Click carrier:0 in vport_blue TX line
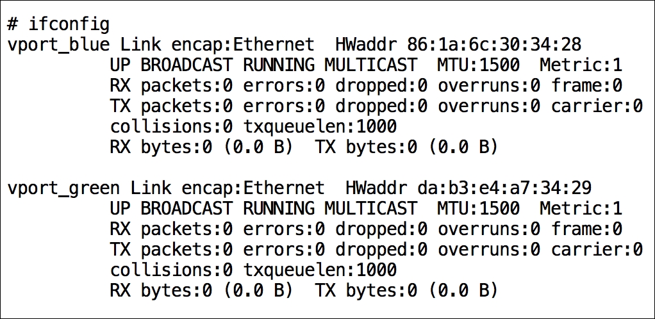 point(597,106)
